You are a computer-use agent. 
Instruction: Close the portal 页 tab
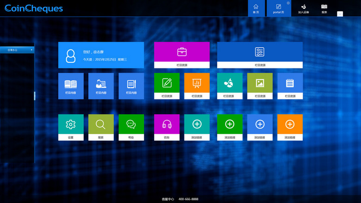[288, 3]
